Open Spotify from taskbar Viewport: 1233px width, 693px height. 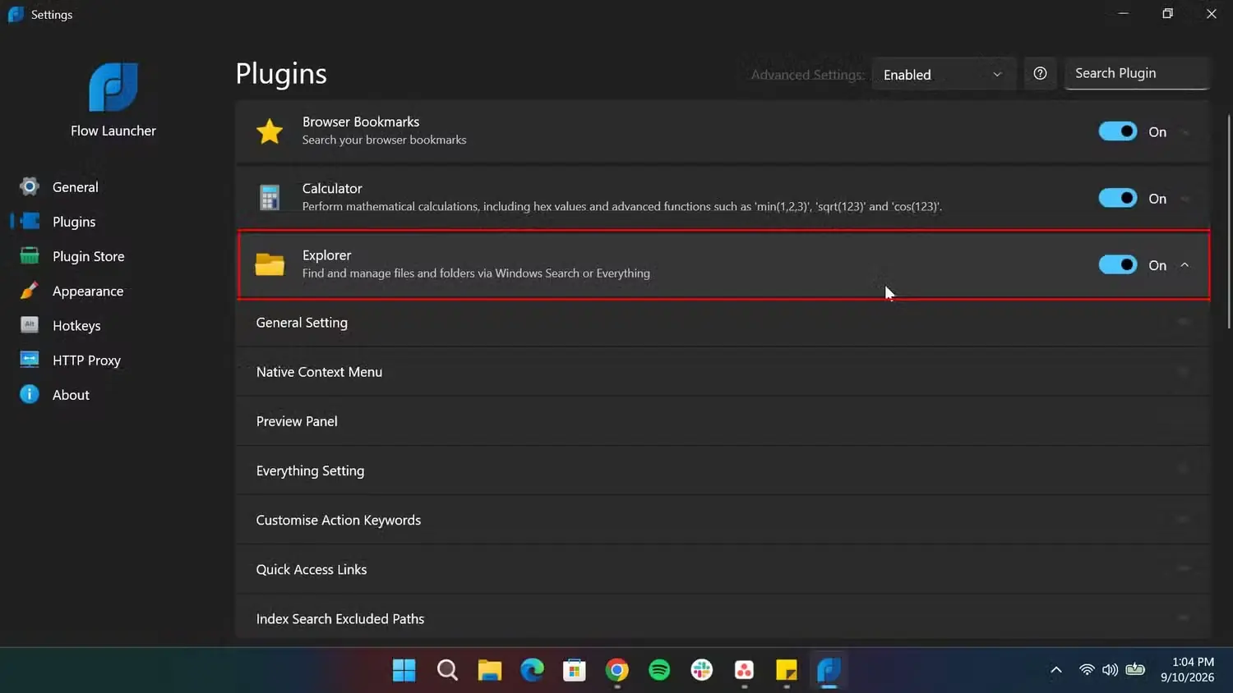pos(659,670)
